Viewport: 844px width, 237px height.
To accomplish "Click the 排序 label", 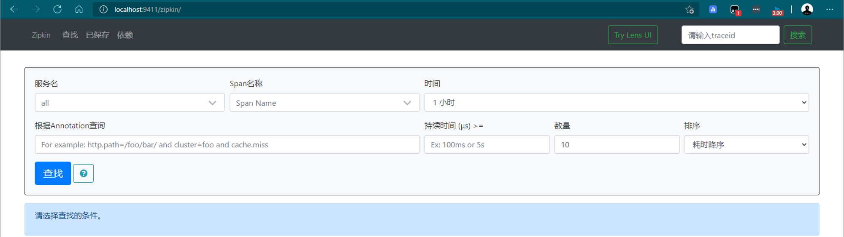I will (692, 125).
